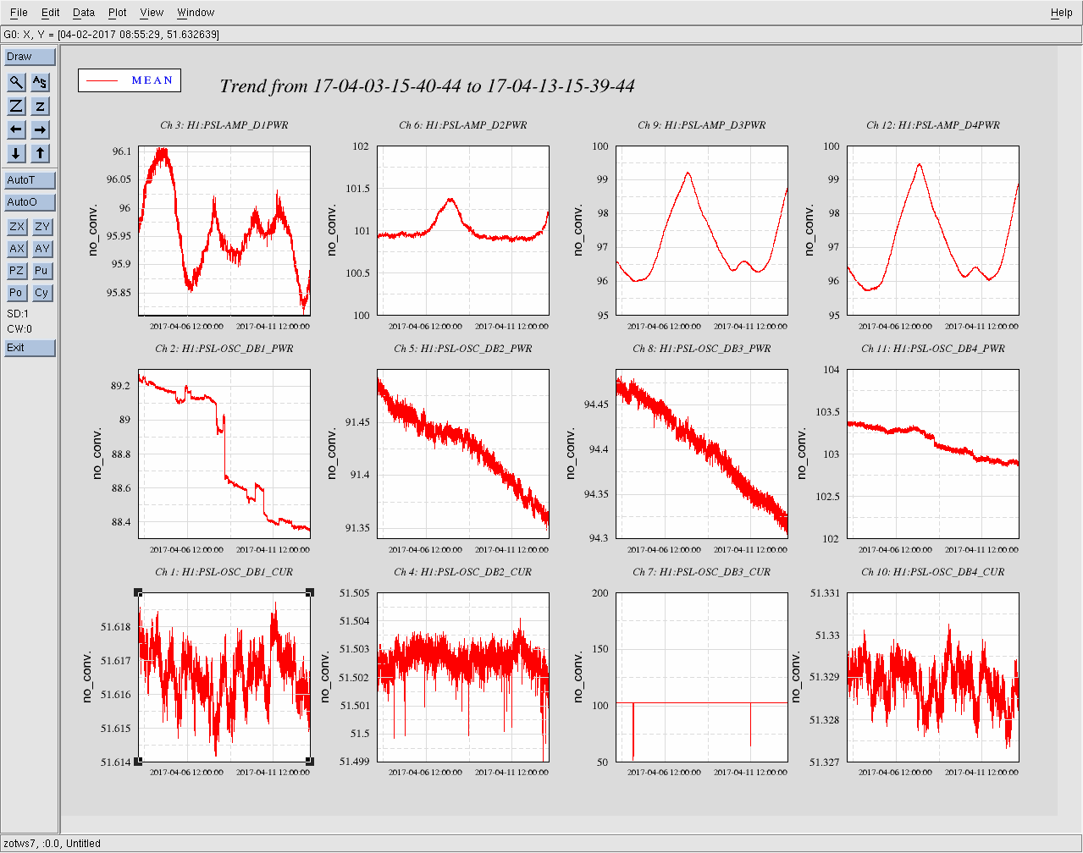This screenshot has width=1083, height=853.
Task: Click the Po button
Action: (x=17, y=293)
